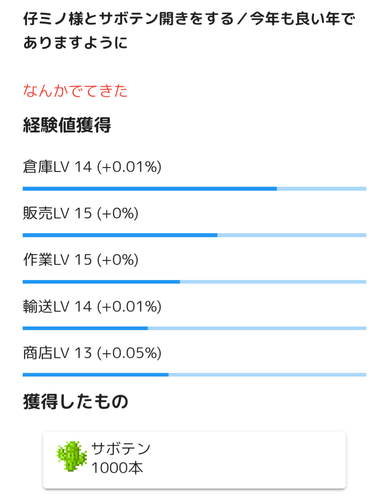Image resolution: width=389 pixels, height=500 pixels.
Task: Select the 作業LV 15 label
Action: pyautogui.click(x=58, y=260)
